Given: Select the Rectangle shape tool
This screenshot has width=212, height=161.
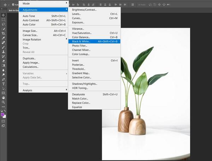Looking at the screenshot, I should point(4,93).
